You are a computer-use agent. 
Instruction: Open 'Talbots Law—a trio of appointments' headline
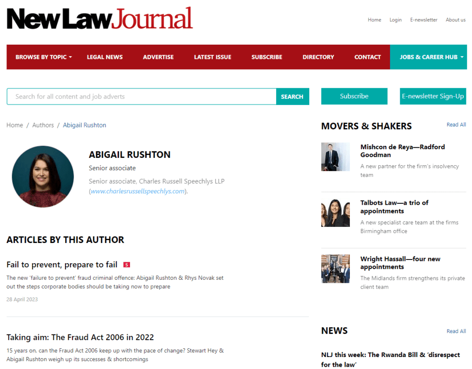tap(395, 207)
